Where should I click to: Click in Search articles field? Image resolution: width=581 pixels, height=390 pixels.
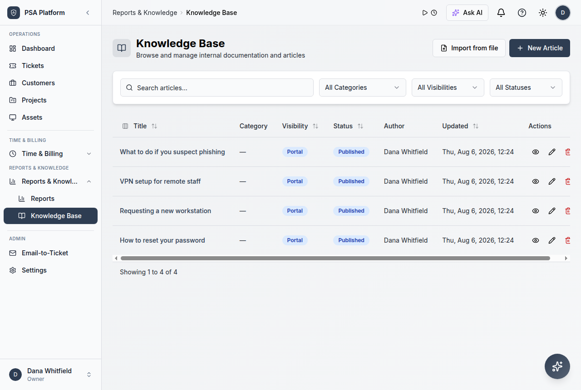tap(217, 88)
